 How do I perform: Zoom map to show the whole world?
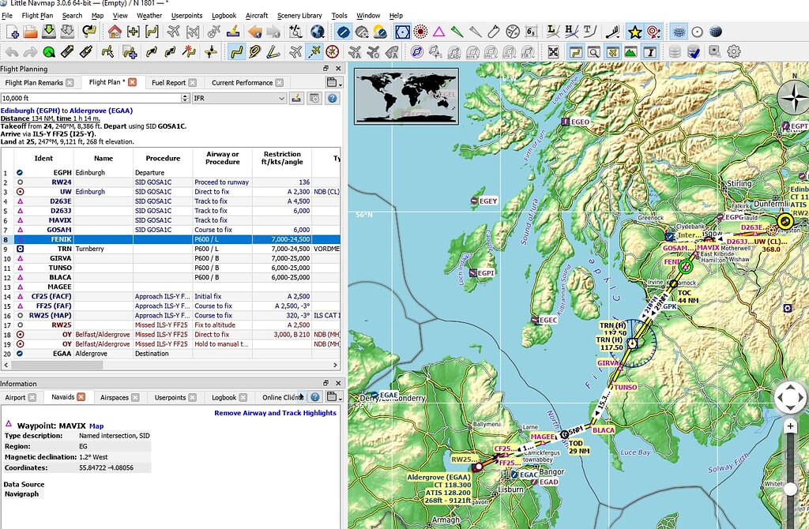pos(715,32)
